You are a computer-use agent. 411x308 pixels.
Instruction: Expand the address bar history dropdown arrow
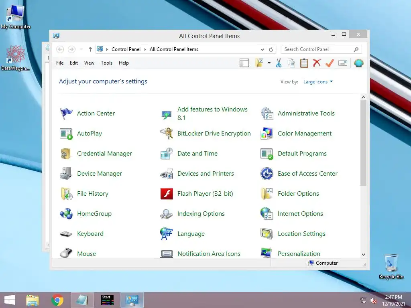point(262,49)
